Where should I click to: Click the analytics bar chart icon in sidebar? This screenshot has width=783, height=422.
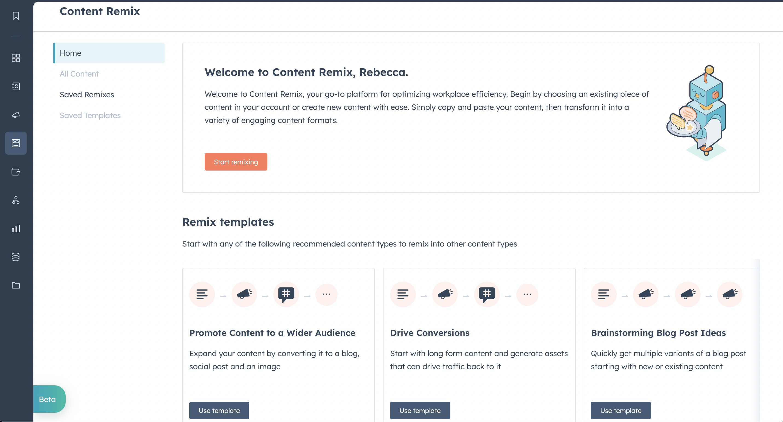tap(16, 228)
